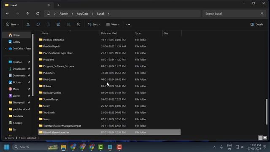The height and width of the screenshot is (152, 270).
Task: Open Home in navigation pane
Action: pyautogui.click(x=16, y=35)
